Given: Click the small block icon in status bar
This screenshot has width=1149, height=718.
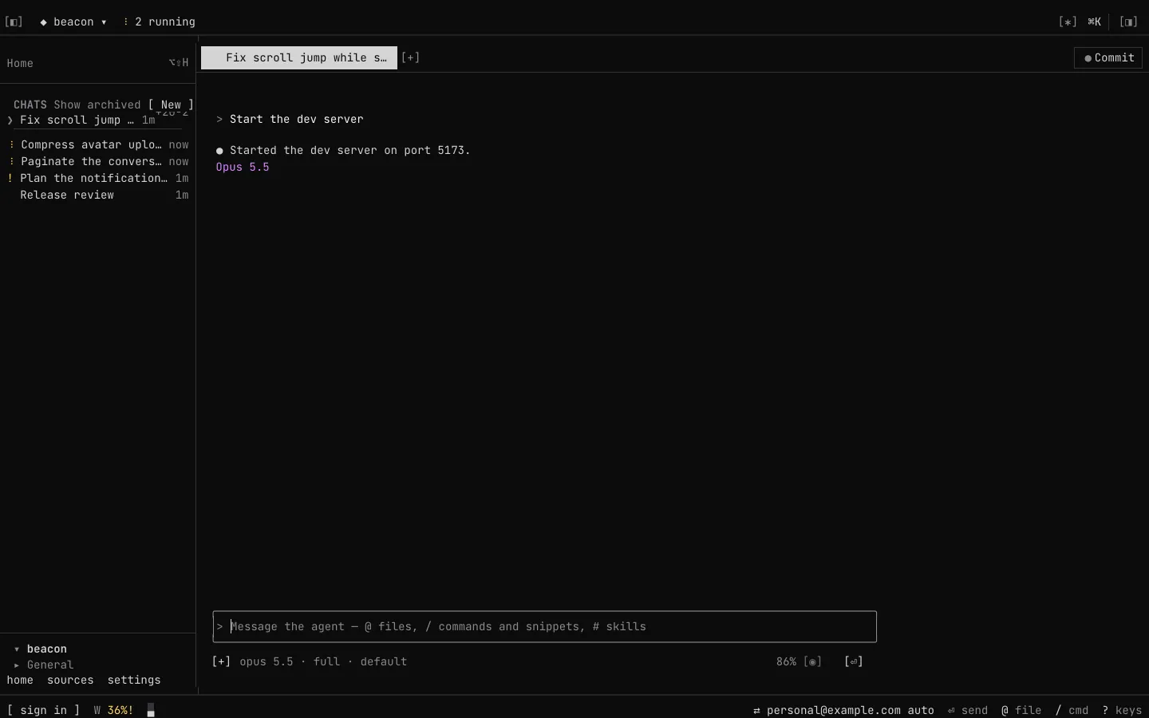Looking at the screenshot, I should click(x=151, y=711).
